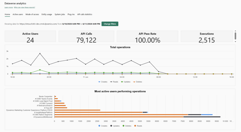The width and height of the screenshot is (241, 132).
Task: Go to the Entity usage tab
Action: click(x=47, y=14)
